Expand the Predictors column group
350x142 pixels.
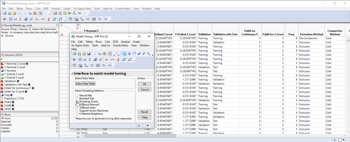2,98
